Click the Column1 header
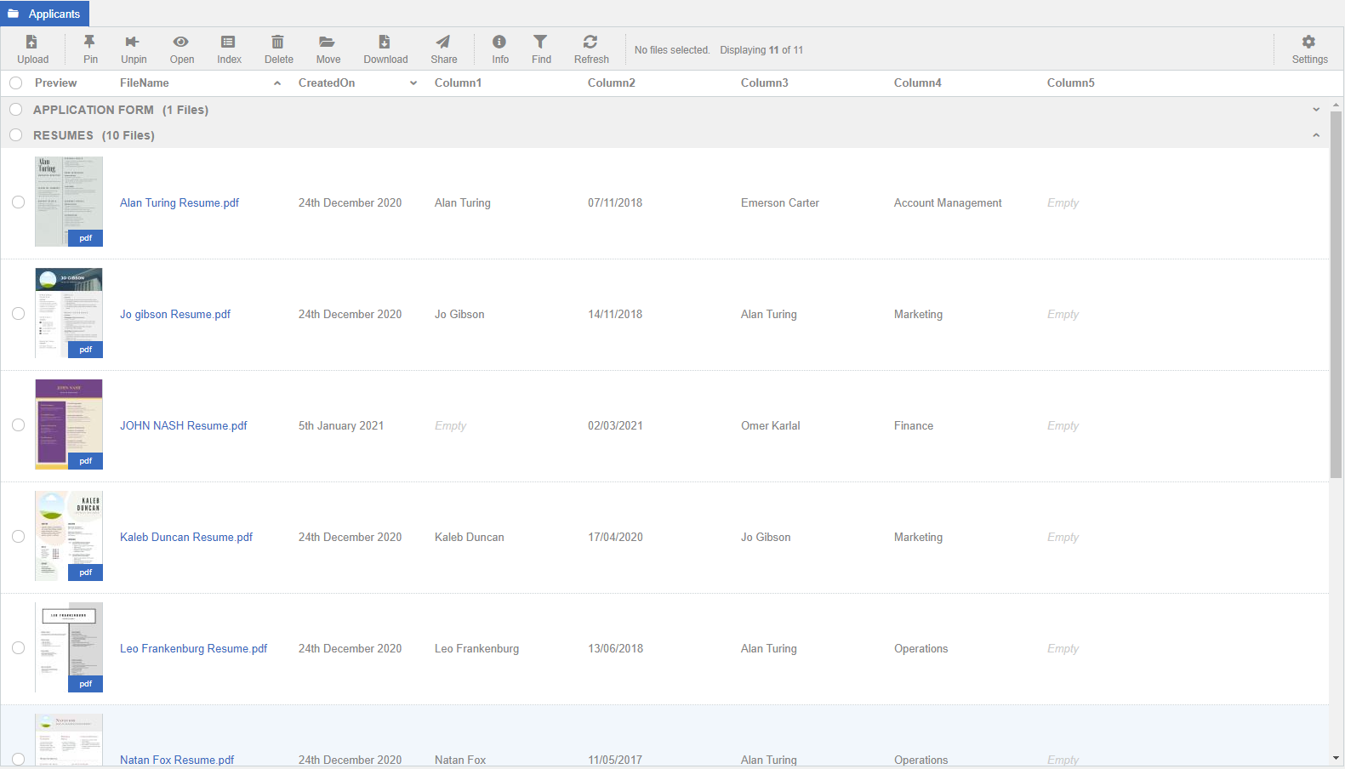The width and height of the screenshot is (1345, 769). [x=459, y=83]
